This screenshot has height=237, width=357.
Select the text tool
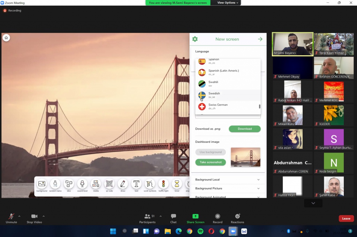pos(136,184)
